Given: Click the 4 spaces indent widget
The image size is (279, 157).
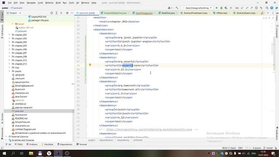Looking at the screenshot, I should (x=257, y=148).
